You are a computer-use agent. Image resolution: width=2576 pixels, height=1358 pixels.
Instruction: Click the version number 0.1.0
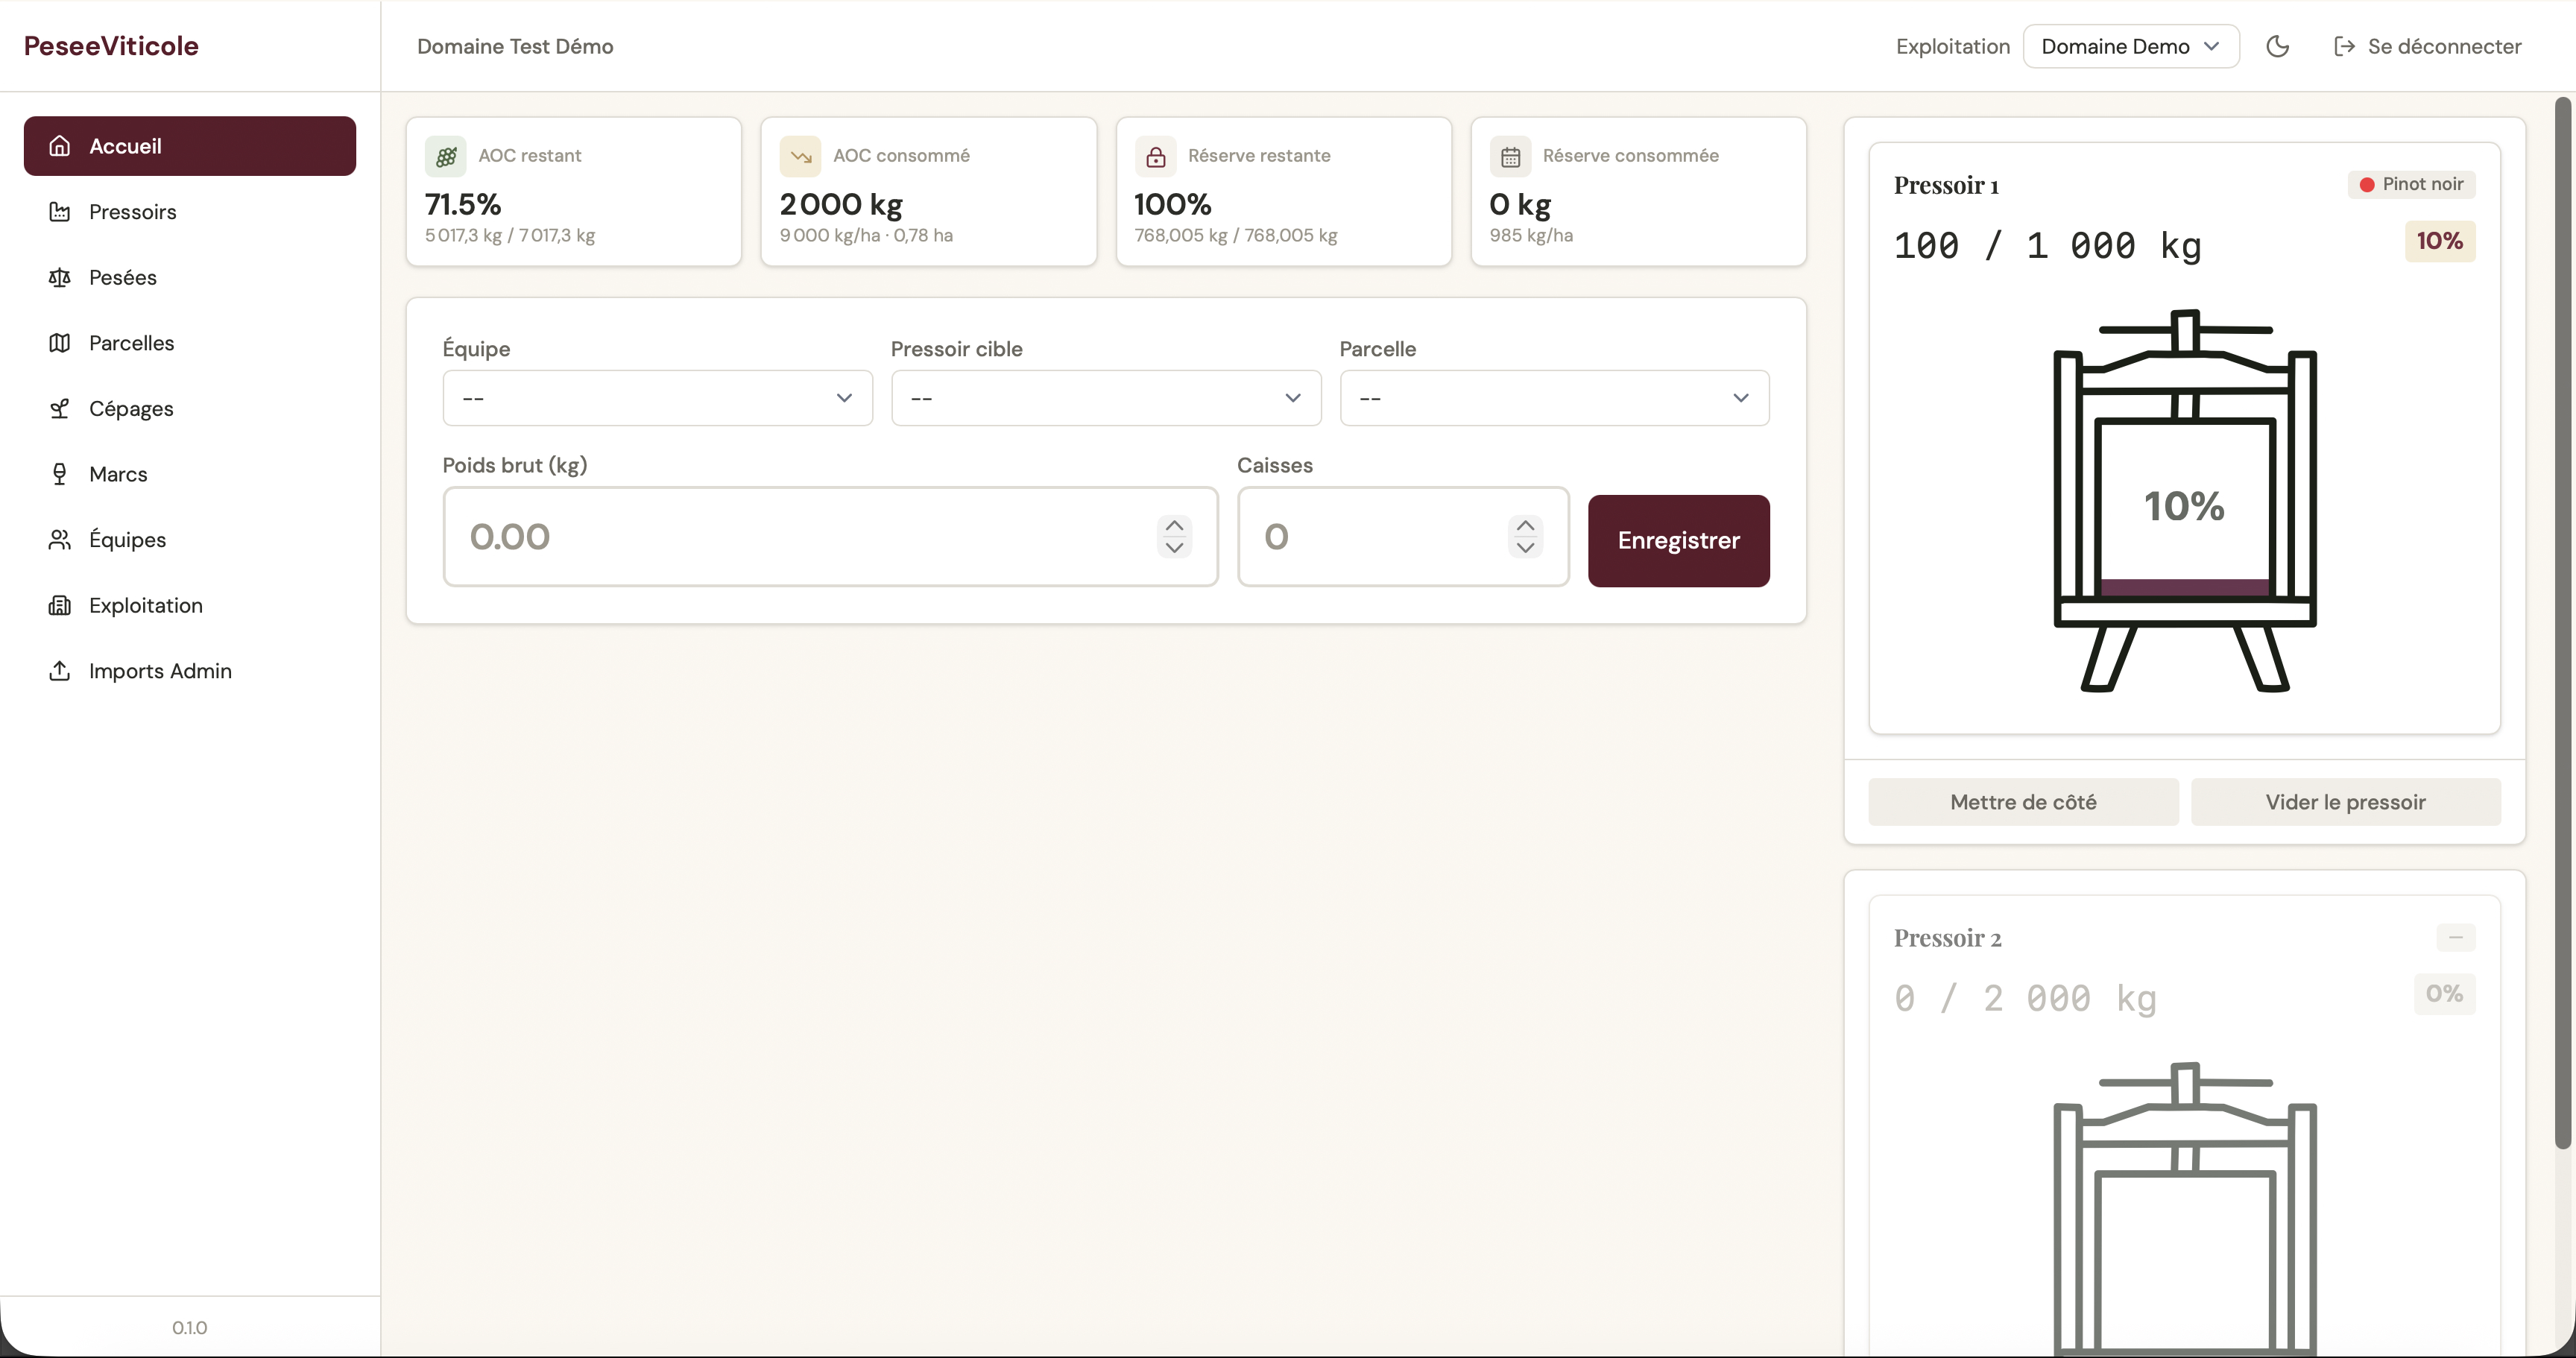tap(189, 1327)
